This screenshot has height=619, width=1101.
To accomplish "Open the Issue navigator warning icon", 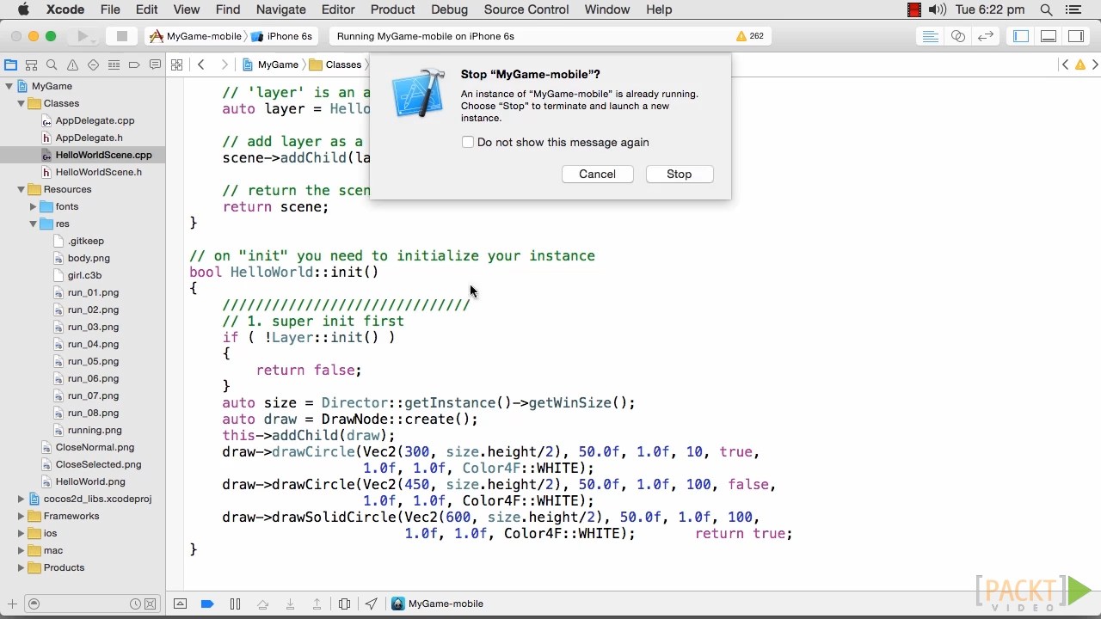I will click(x=72, y=64).
